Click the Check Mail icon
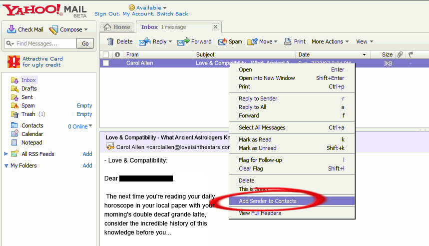The image size is (429, 246). (x=11, y=29)
